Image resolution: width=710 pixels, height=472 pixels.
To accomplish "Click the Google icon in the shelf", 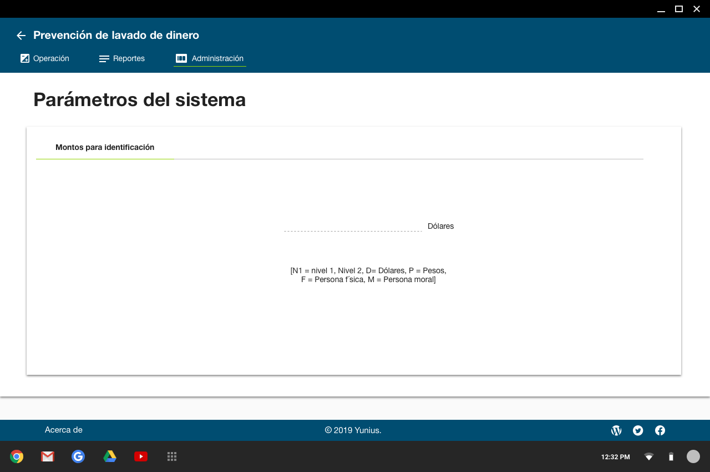I will click(x=78, y=456).
